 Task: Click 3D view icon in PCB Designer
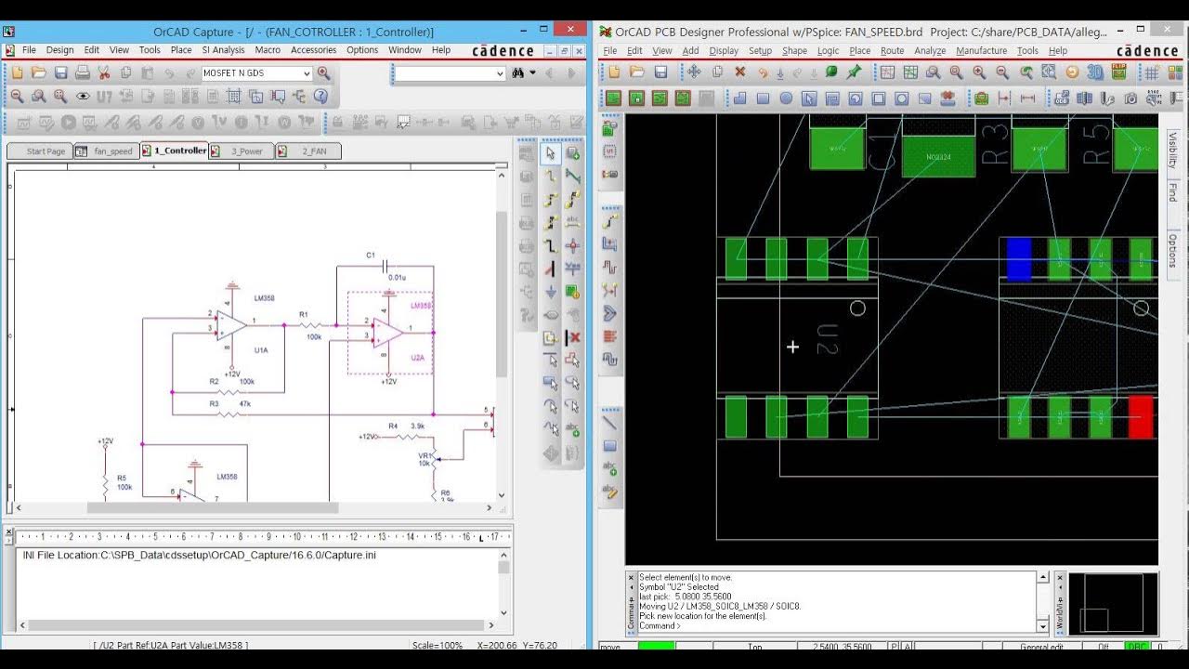pyautogui.click(x=1095, y=72)
